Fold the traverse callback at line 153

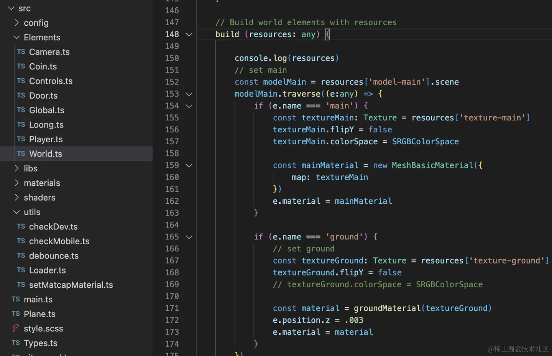click(189, 94)
